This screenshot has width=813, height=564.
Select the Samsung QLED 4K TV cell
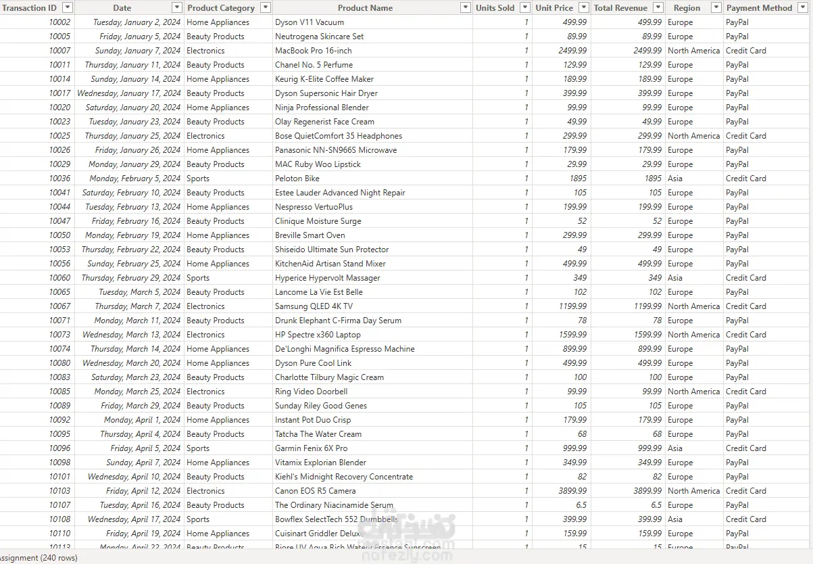click(x=372, y=306)
